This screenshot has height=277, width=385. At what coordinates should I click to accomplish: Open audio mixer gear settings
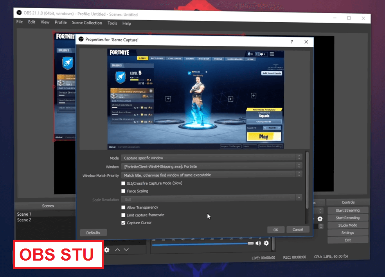coord(266,243)
